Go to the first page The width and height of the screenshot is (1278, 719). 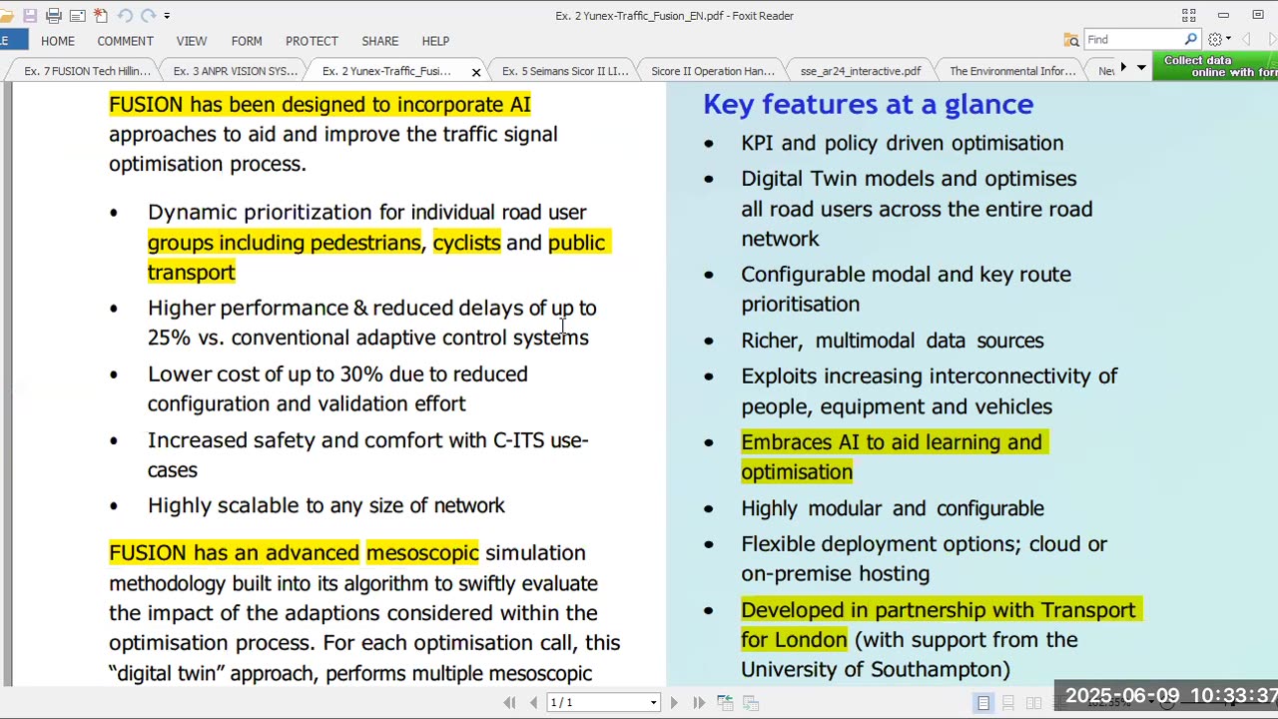coord(510,703)
